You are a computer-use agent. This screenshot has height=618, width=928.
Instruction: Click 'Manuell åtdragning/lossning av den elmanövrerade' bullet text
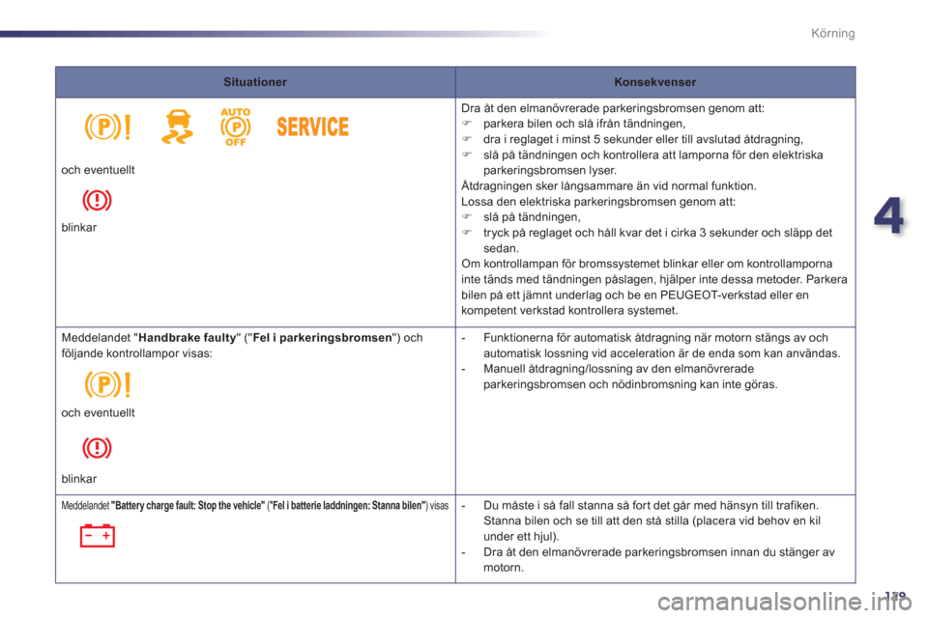pos(619,369)
